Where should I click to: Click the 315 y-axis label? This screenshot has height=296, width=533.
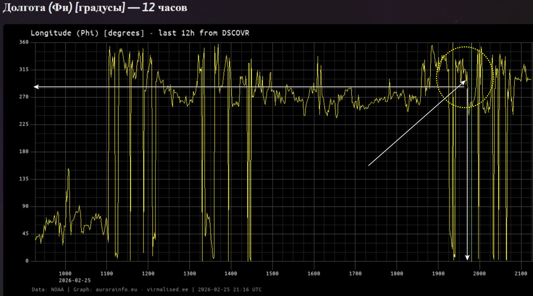tap(24, 69)
